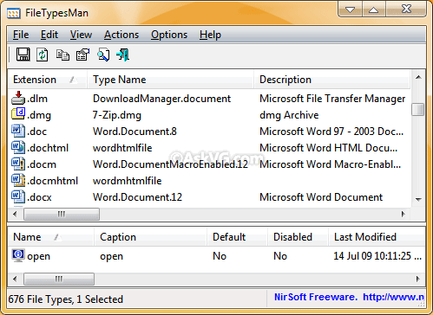Click the 676 File Types status text
Image resolution: width=433 pixels, height=315 pixels.
point(66,299)
